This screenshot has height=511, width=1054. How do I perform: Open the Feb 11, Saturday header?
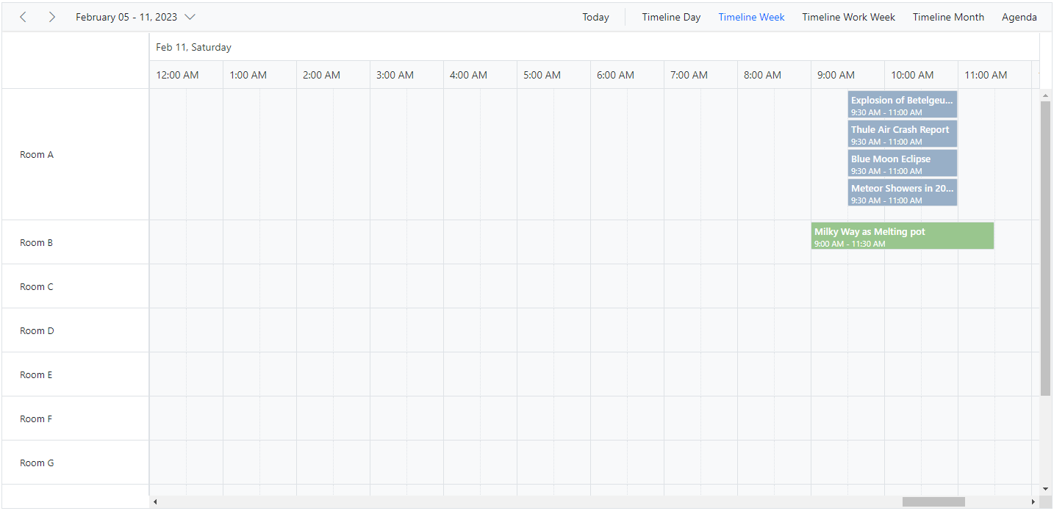coord(193,46)
